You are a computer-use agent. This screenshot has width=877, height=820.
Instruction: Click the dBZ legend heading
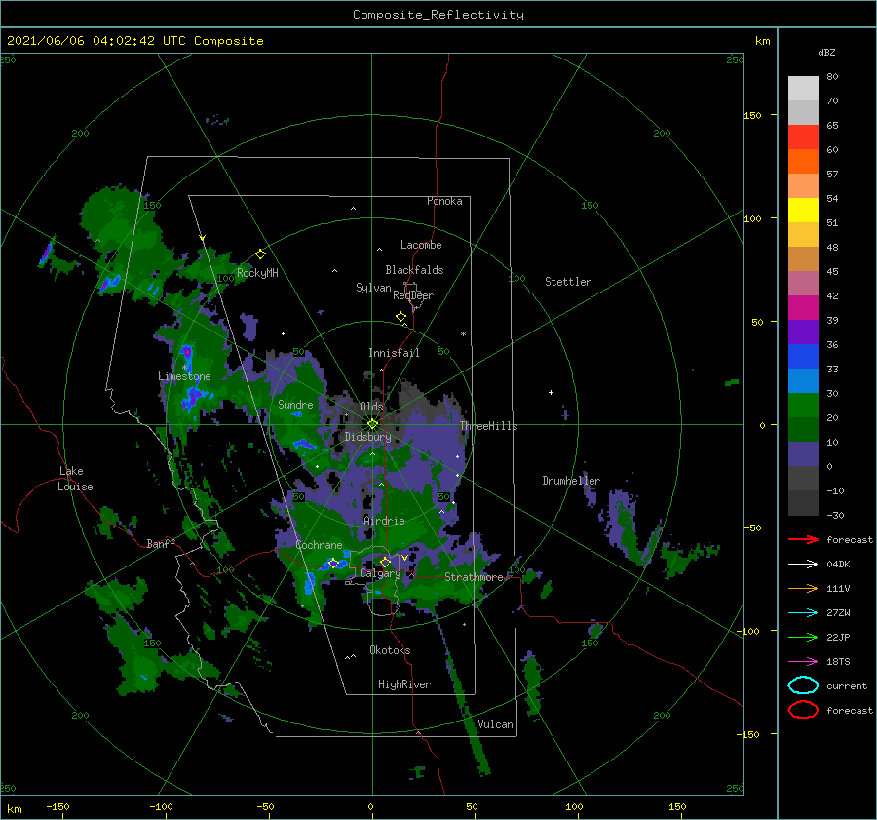click(826, 52)
